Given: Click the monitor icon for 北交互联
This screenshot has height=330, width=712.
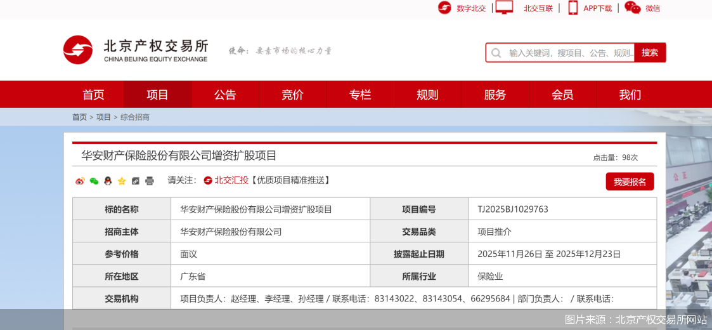Looking at the screenshot, I should [x=504, y=8].
